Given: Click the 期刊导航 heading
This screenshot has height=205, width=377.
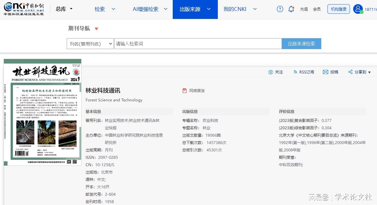Looking at the screenshot, I should (79, 29).
